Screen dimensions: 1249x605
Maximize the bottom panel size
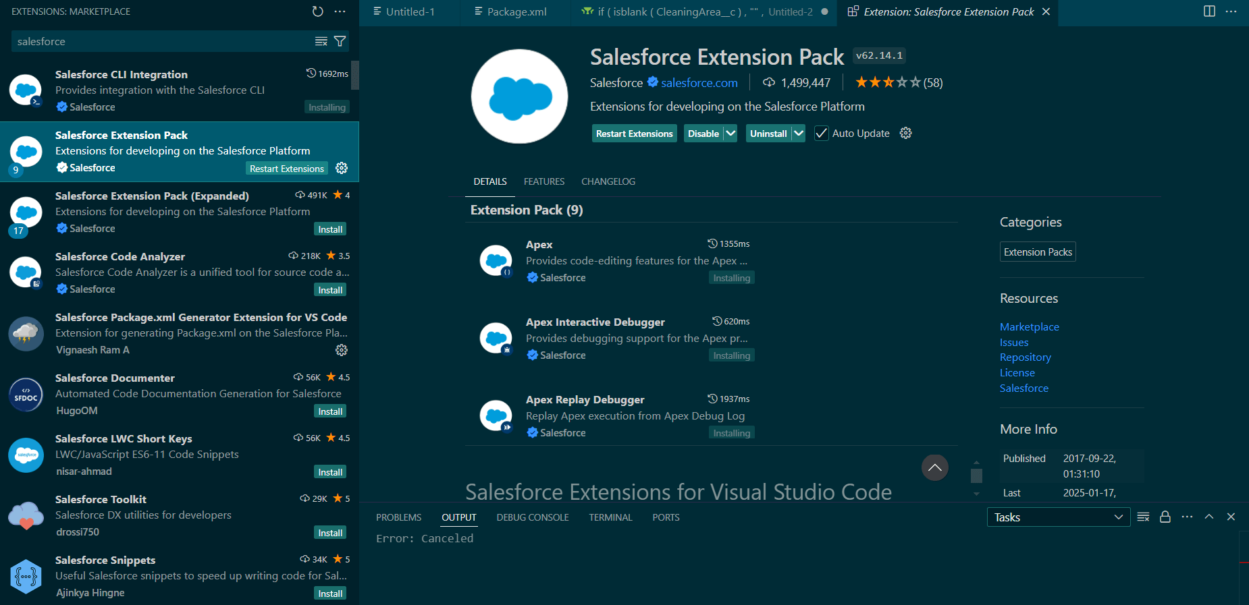click(1209, 517)
